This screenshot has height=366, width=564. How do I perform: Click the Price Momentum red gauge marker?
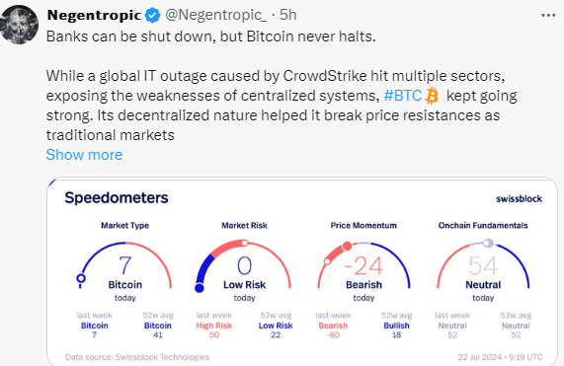point(347,246)
